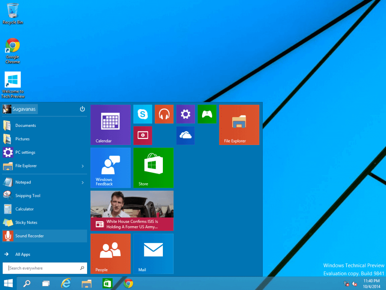386x290 pixels.
Task: Open Sticky Notes from the Start list
Action: [44, 222]
